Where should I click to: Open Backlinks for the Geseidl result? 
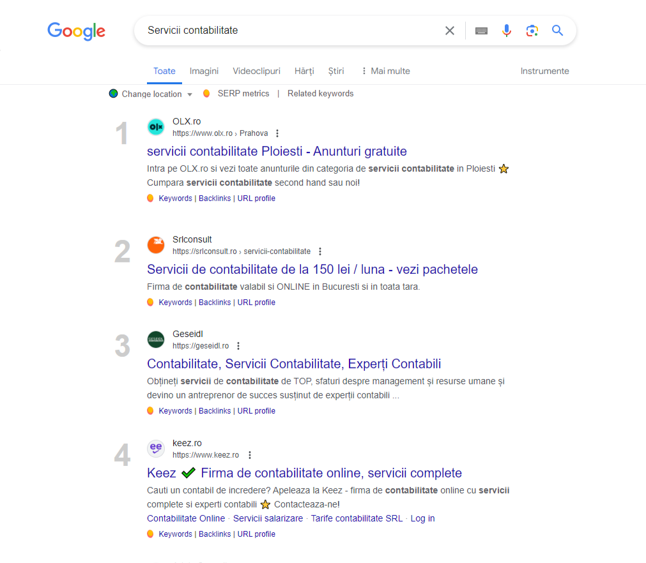click(x=215, y=410)
